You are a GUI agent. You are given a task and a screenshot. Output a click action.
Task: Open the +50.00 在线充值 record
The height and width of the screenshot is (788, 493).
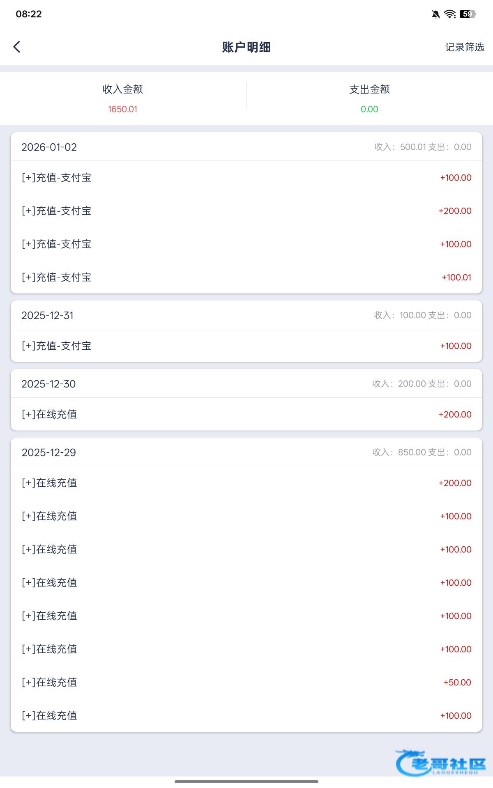point(246,683)
